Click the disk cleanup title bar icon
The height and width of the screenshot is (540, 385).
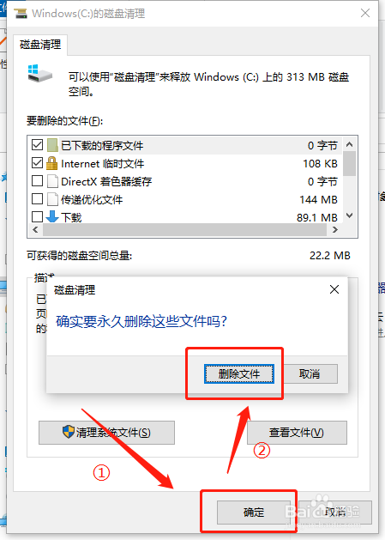(21, 14)
